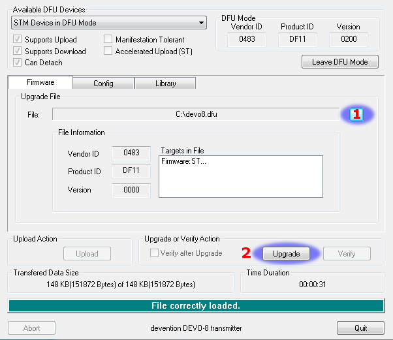
Task: Toggle the Supports Download checkbox
Action: 18,52
